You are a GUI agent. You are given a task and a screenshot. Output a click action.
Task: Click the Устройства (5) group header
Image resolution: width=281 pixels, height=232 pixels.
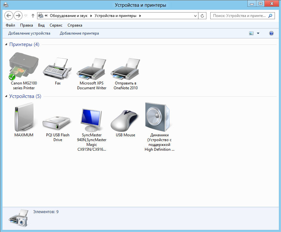pos(25,96)
